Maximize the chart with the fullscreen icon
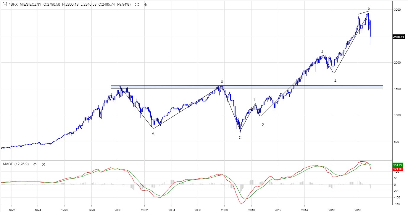 click(136, 5)
